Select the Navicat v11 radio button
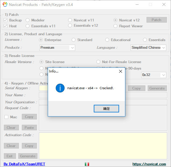Screen dimensions: 171x167 (70, 20)
